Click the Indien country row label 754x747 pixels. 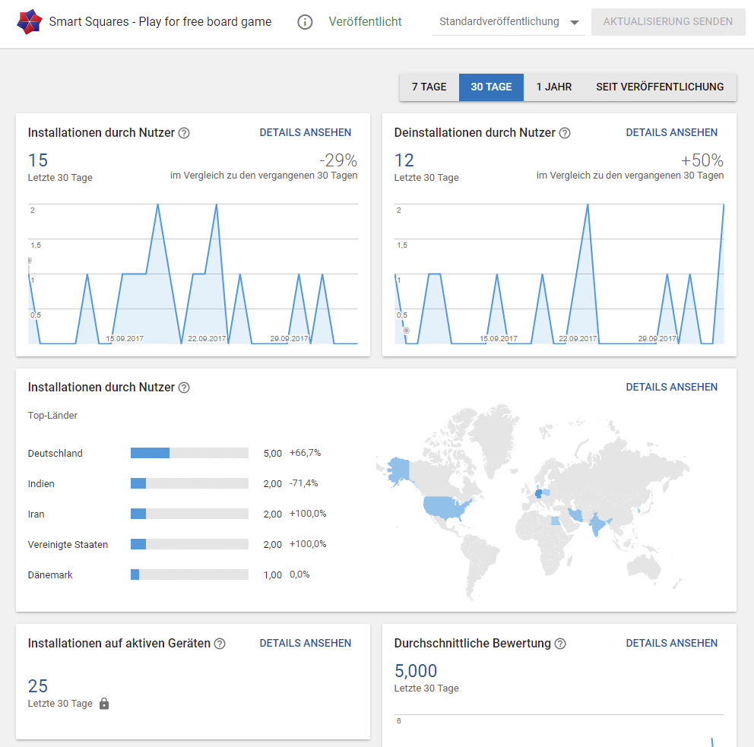[41, 483]
